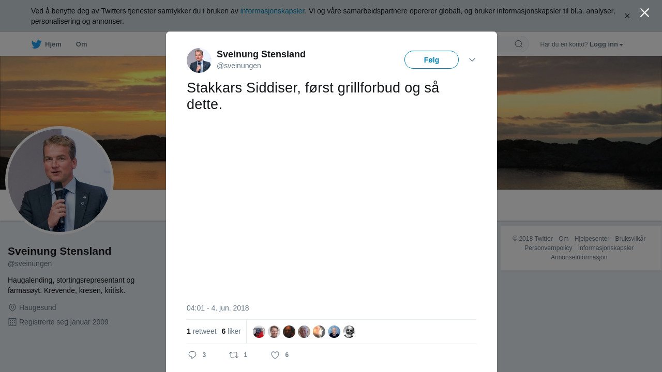Screen dimensions: 662x372
Task: View the 1 retweet list
Action: (x=202, y=331)
